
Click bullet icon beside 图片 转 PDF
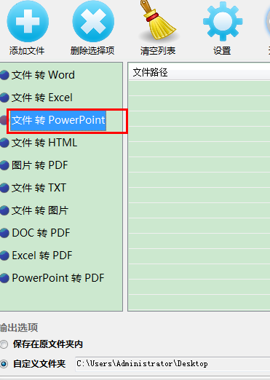pyautogui.click(x=4, y=165)
